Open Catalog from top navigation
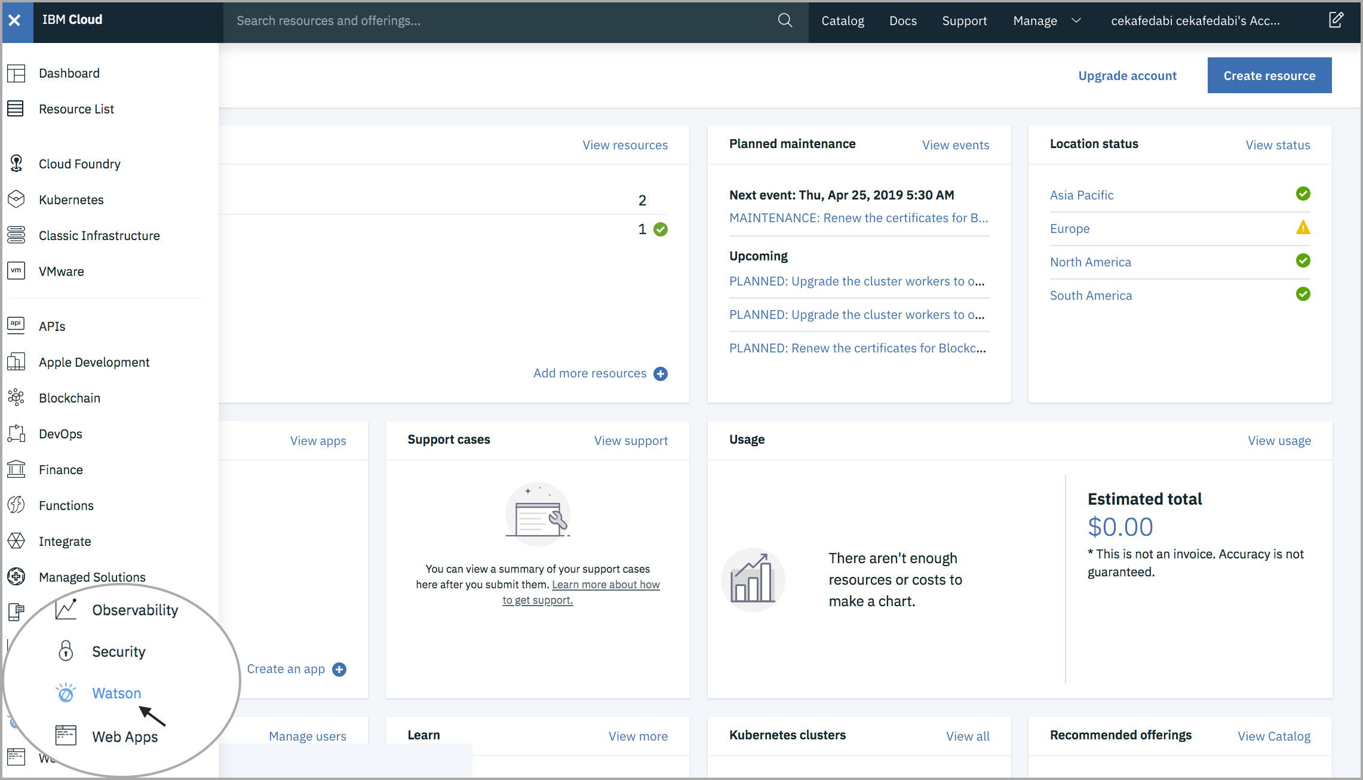Image resolution: width=1363 pixels, height=780 pixels. coord(842,21)
